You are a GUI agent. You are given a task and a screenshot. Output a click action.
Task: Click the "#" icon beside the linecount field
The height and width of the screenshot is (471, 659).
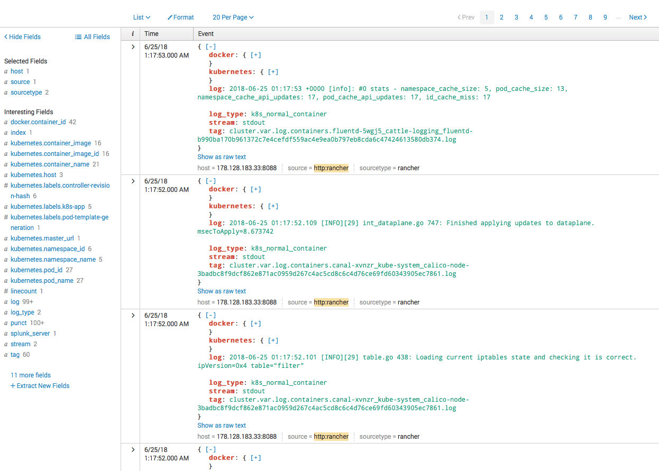[6, 291]
